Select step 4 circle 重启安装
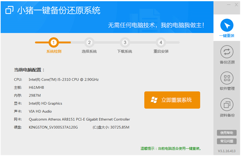The width and height of the screenshot is (241, 156). [x=161, y=43]
